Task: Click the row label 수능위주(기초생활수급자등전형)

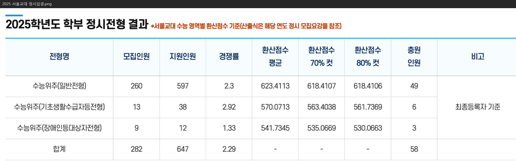Action: tap(59, 107)
